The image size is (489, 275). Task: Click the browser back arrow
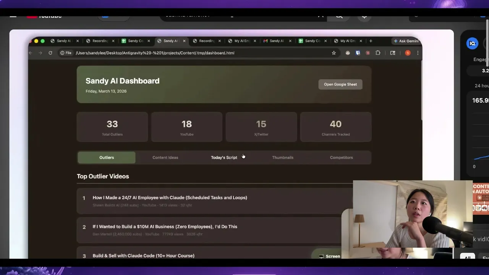pyautogui.click(x=31, y=53)
